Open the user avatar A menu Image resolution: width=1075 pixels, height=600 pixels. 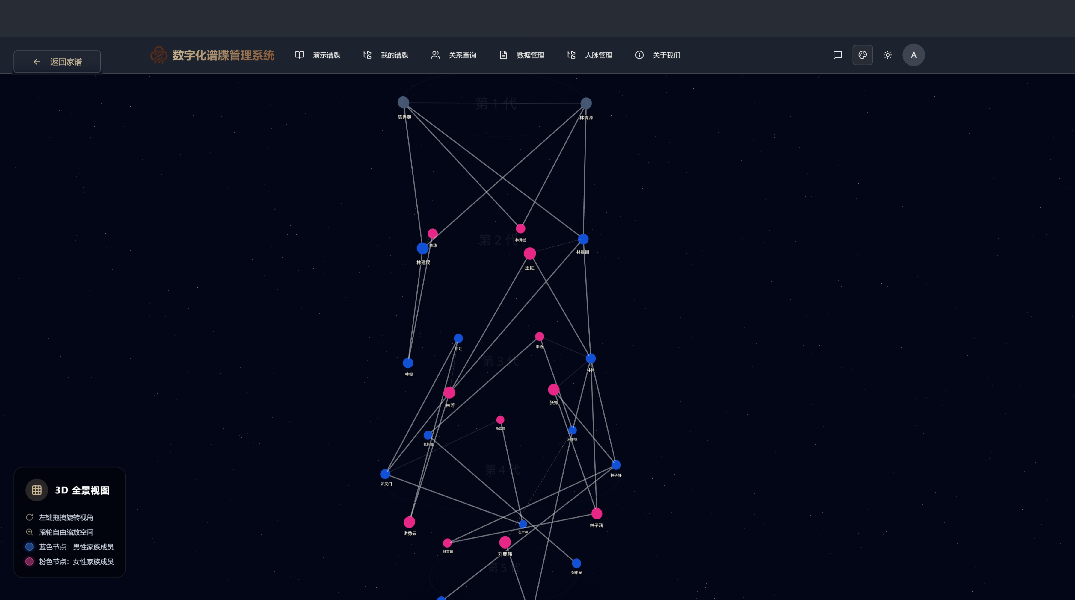coord(913,55)
